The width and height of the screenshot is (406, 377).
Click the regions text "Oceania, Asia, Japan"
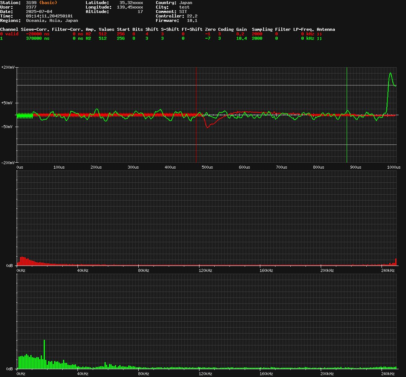(52, 20)
